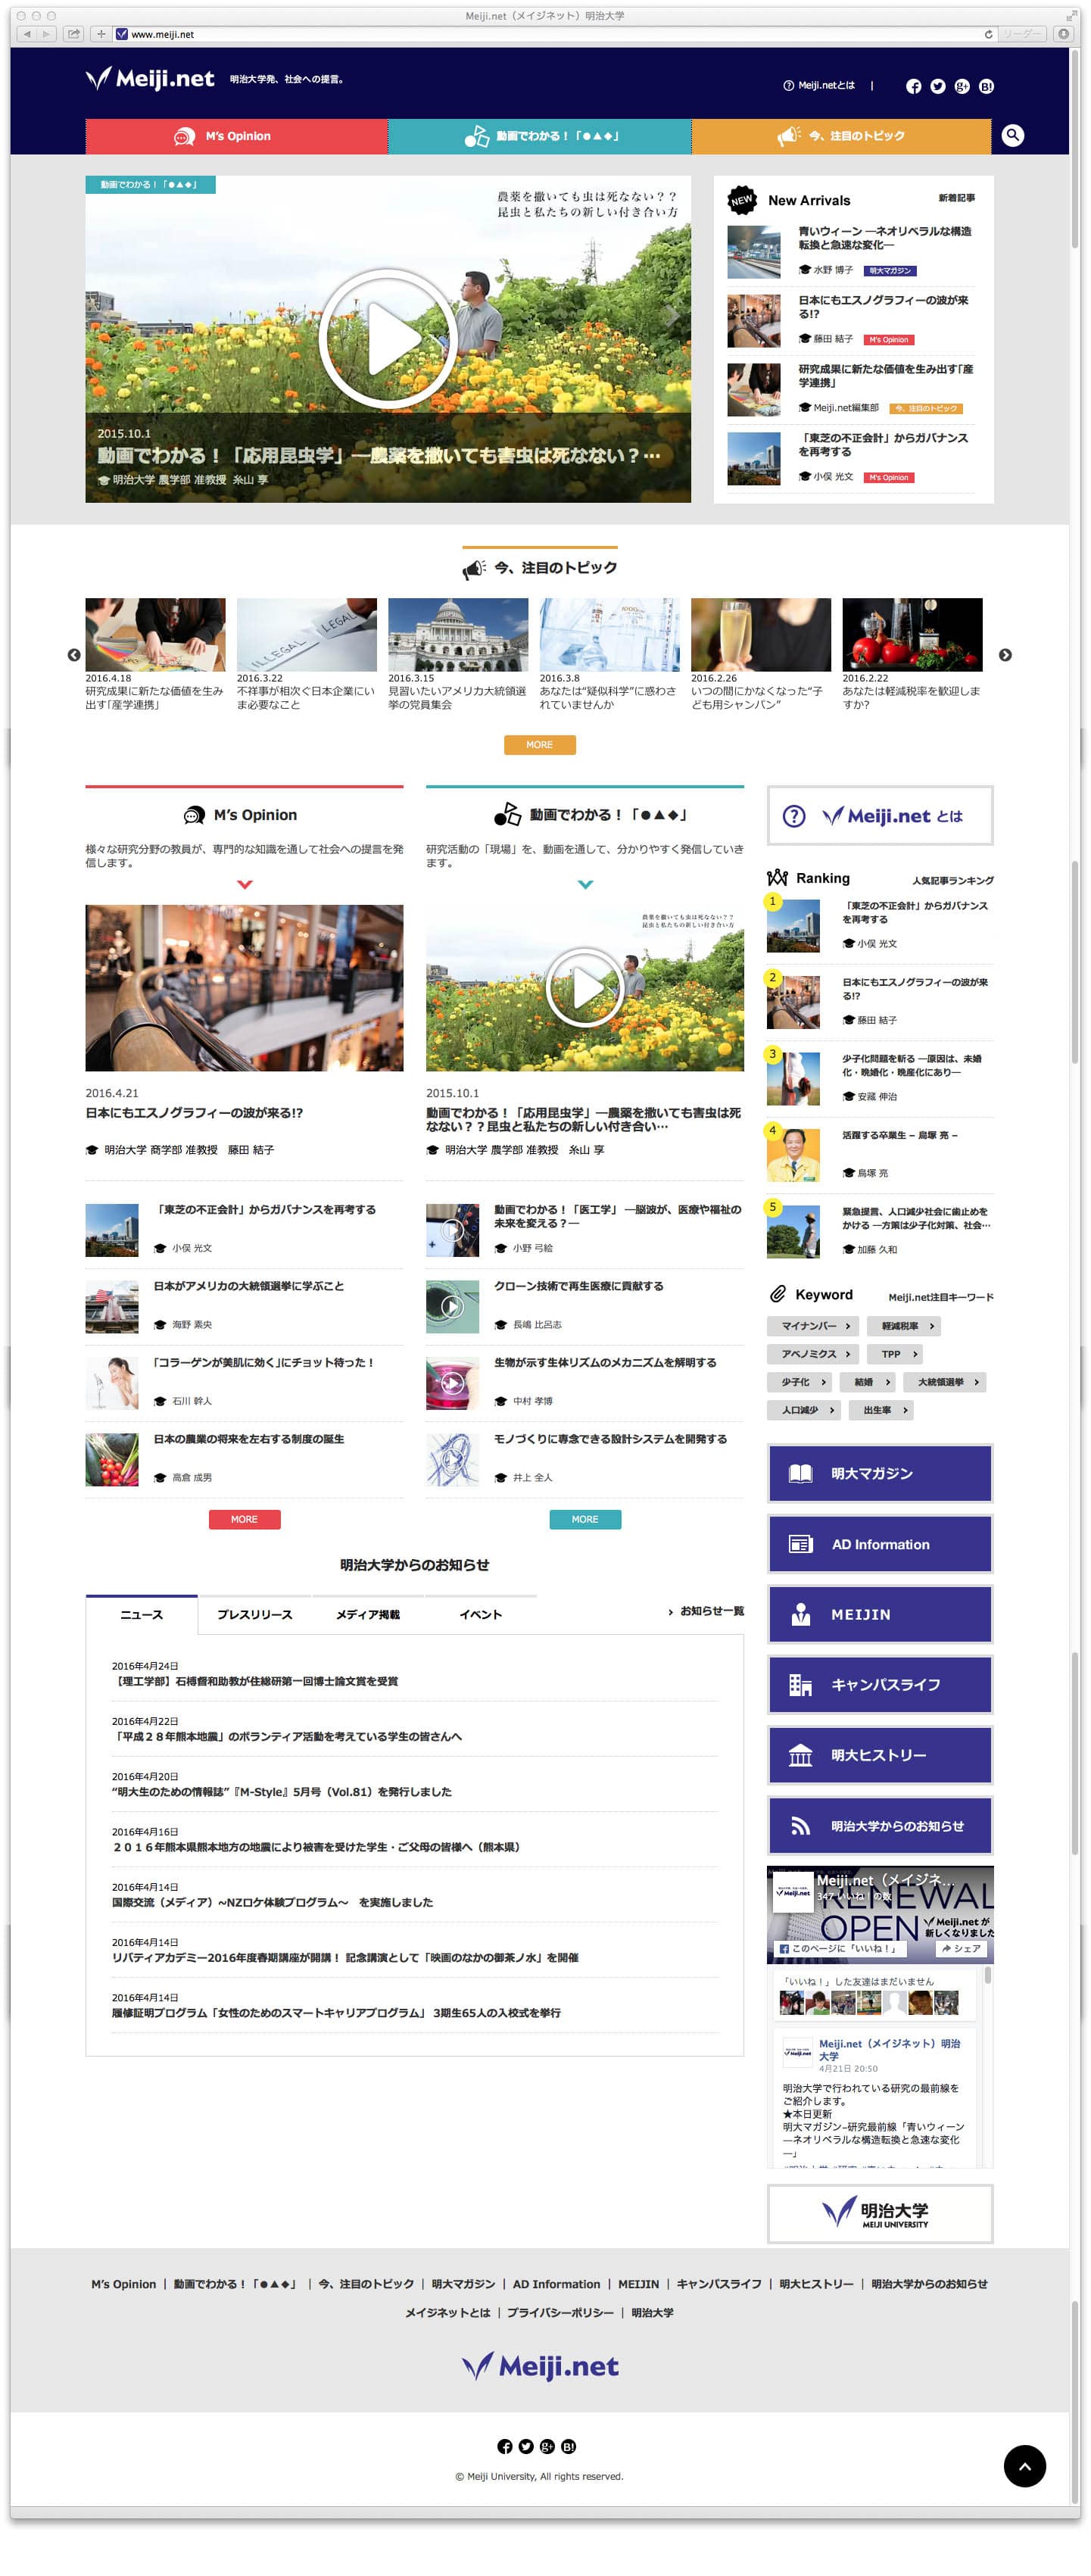Click the reload icon in the address bar

[x=988, y=34]
